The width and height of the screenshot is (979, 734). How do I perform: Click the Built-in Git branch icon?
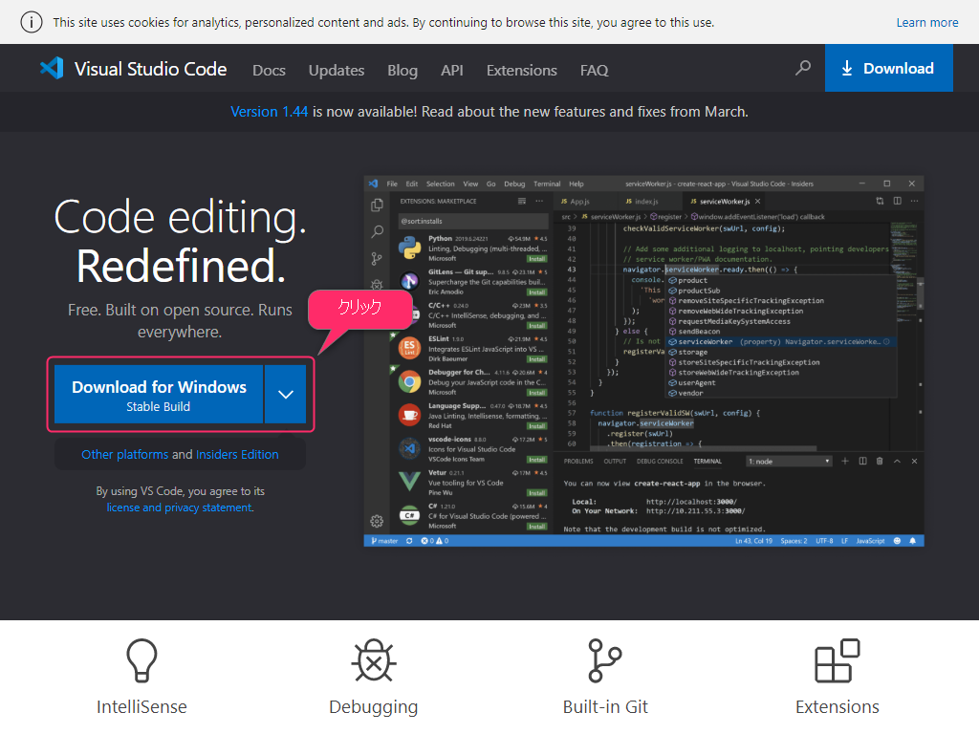click(x=604, y=660)
